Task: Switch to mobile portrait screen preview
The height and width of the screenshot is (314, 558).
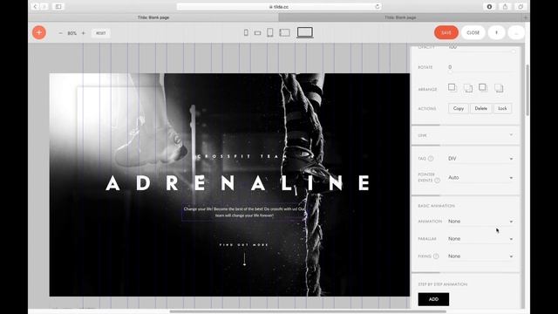Action: point(246,33)
